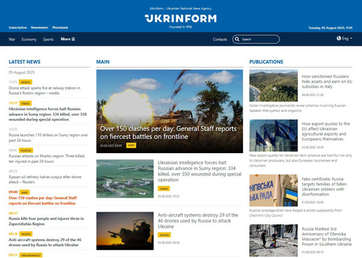This screenshot has width=362, height=258.
Task: Open How export quotas affect exports article
Action: (x=326, y=131)
